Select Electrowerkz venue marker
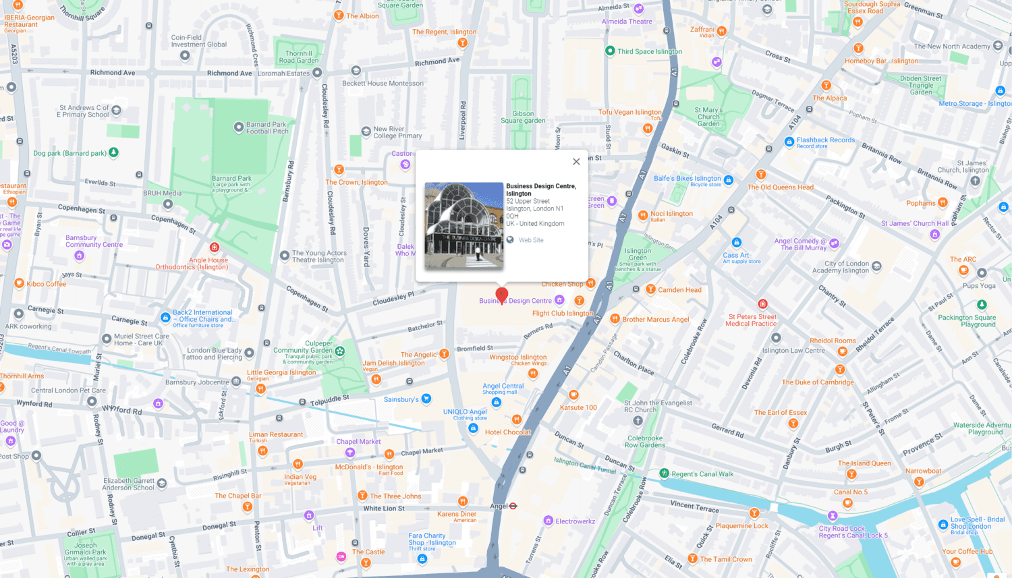The height and width of the screenshot is (578, 1012). pyautogui.click(x=548, y=521)
